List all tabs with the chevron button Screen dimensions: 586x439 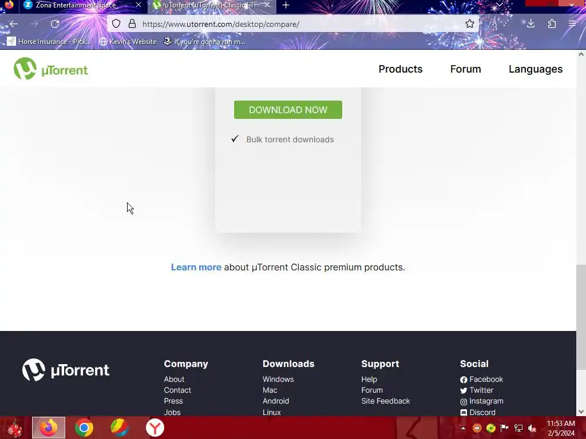499,5
